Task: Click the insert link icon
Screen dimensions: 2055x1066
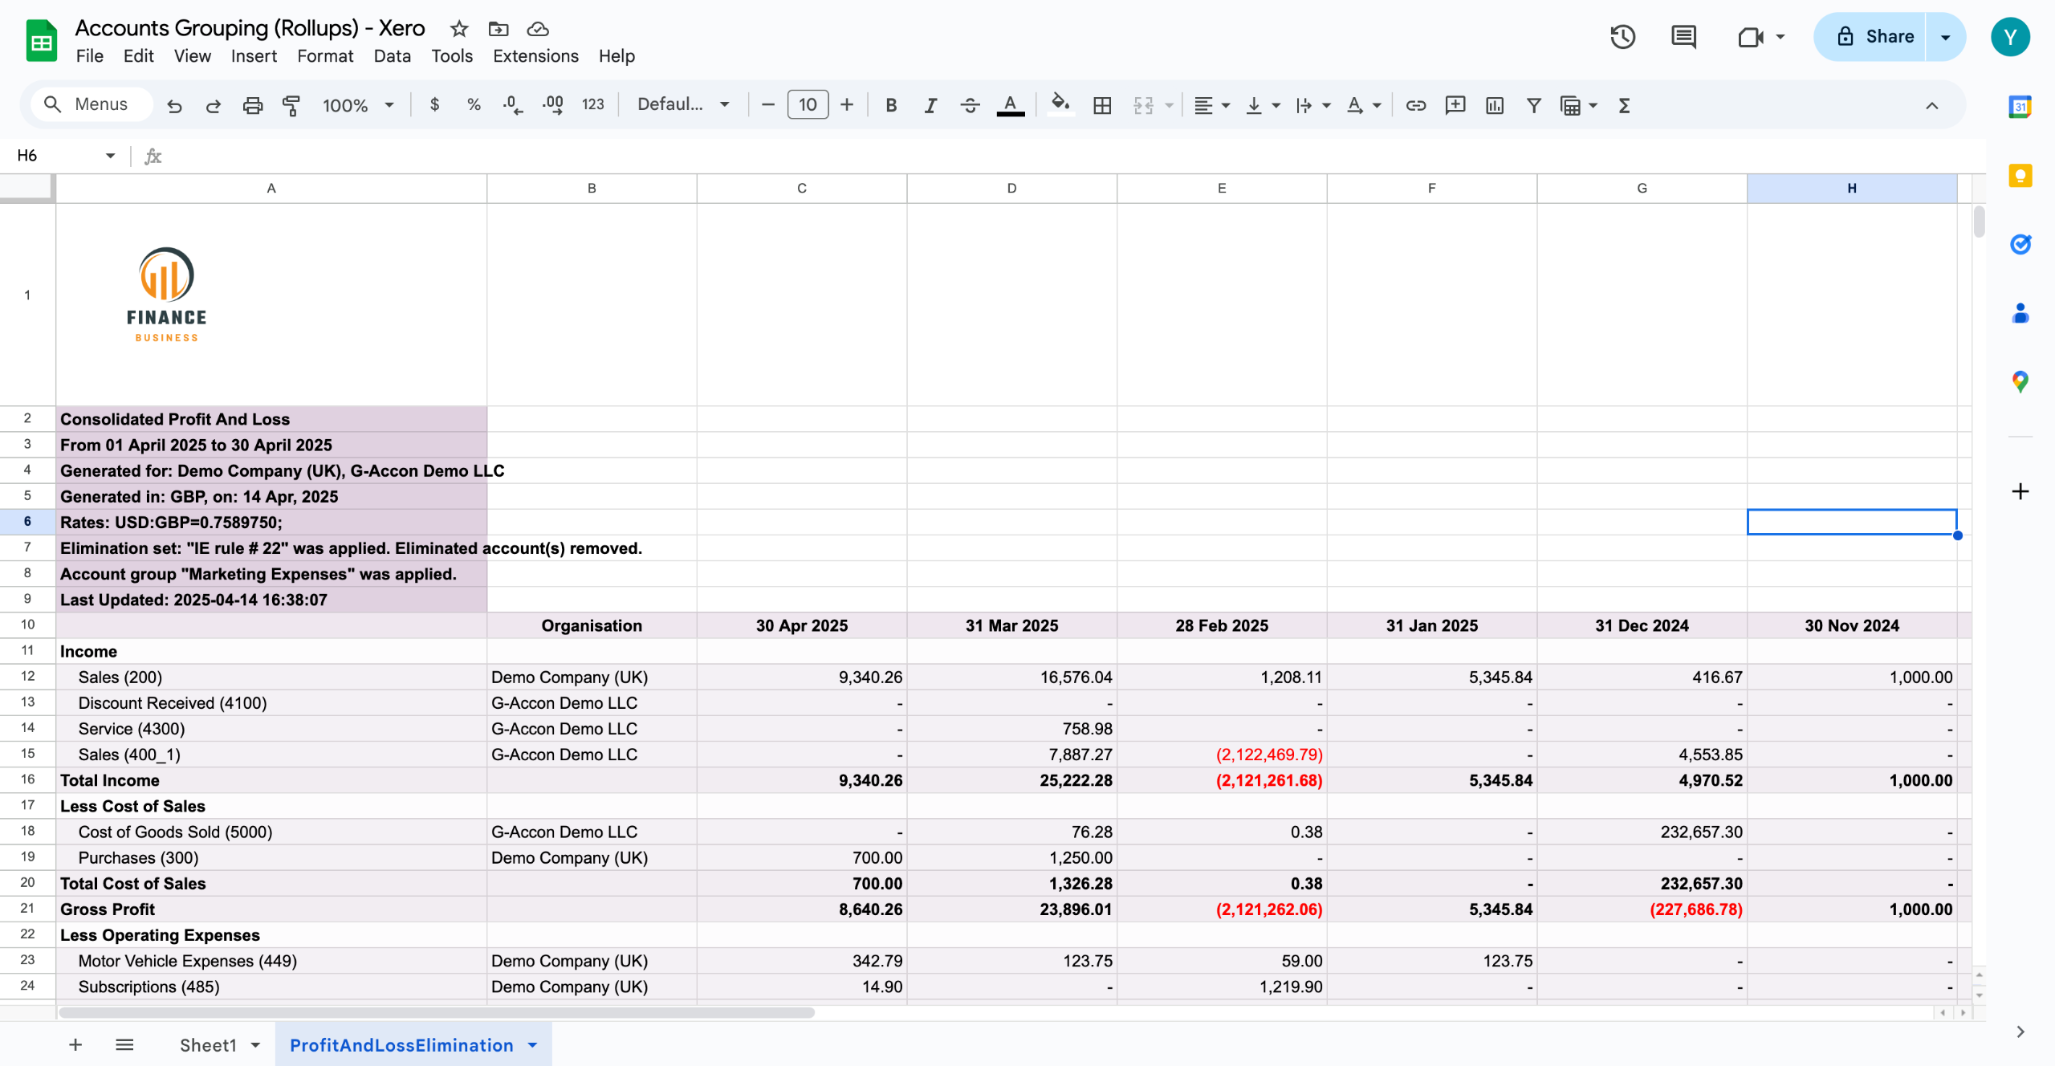Action: tap(1415, 105)
